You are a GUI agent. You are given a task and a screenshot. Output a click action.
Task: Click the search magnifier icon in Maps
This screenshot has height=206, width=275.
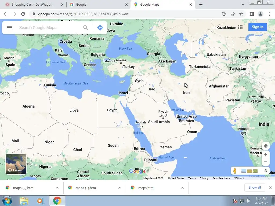click(x=86, y=28)
